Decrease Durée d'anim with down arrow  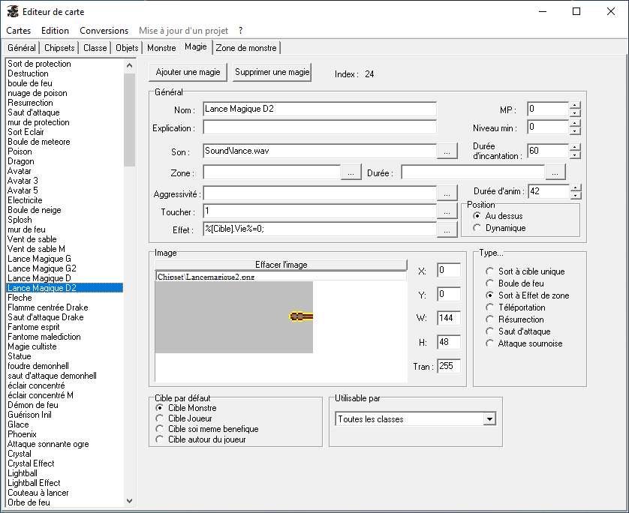tap(575, 196)
